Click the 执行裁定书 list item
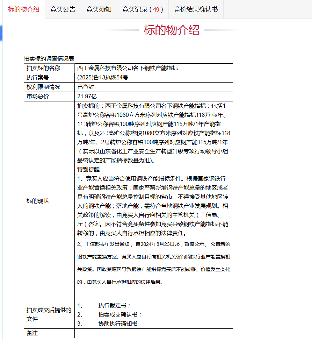 click(114, 306)
